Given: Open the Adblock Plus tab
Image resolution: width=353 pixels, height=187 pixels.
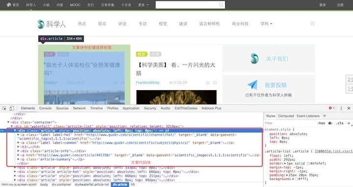Looking at the screenshot, I should (211, 108).
